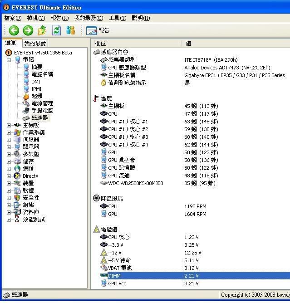Select the DIMM voltage row
Image resolution: width=290 pixels, height=303 pixels.
[114, 276]
